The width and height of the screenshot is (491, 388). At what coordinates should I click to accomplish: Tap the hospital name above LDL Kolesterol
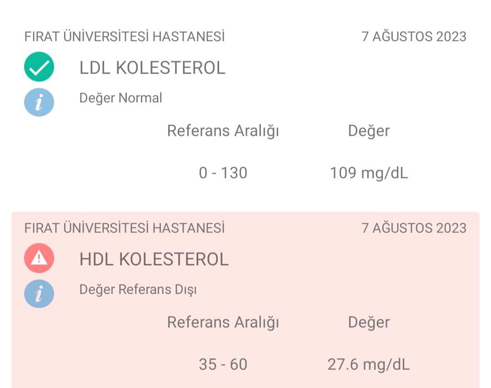click(125, 37)
